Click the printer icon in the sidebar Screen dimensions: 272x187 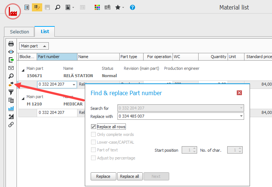[x=11, y=44]
